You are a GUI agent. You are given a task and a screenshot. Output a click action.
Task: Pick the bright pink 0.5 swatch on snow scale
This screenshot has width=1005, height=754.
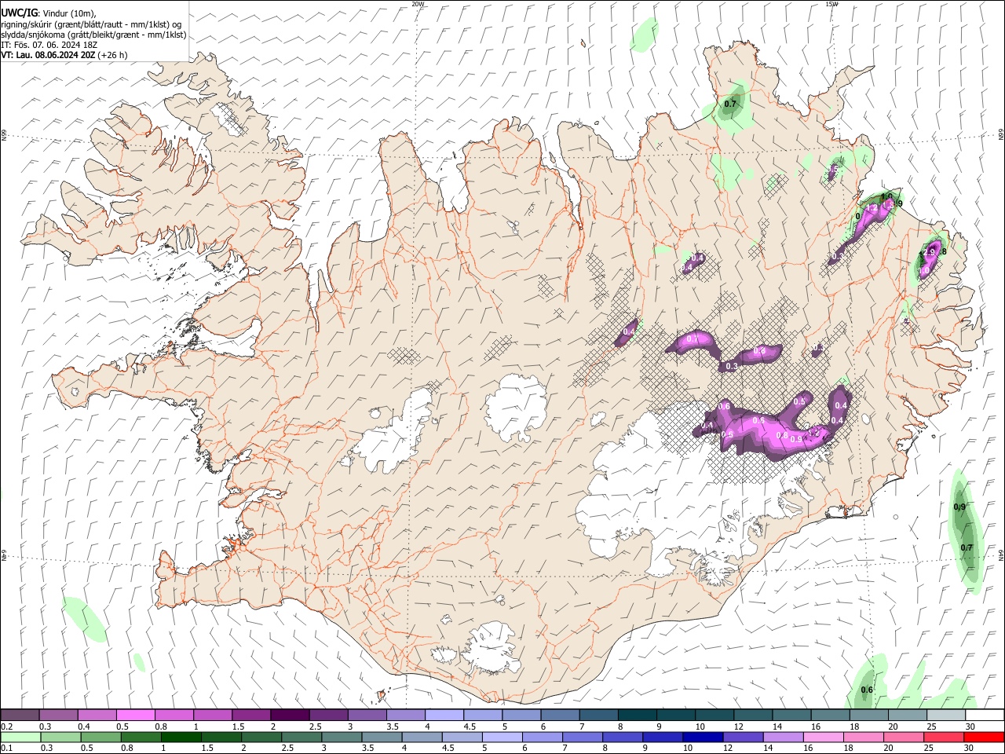pos(135,716)
